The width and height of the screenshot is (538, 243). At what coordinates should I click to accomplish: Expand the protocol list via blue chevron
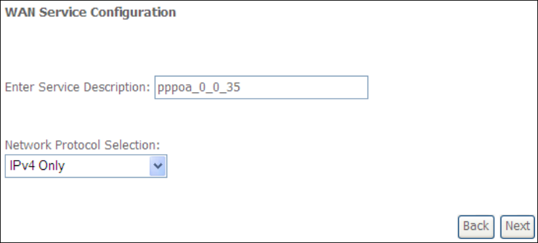pos(157,166)
